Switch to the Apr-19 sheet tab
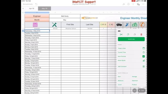This screenshot has height=94, width=168. (x=31, y=8)
